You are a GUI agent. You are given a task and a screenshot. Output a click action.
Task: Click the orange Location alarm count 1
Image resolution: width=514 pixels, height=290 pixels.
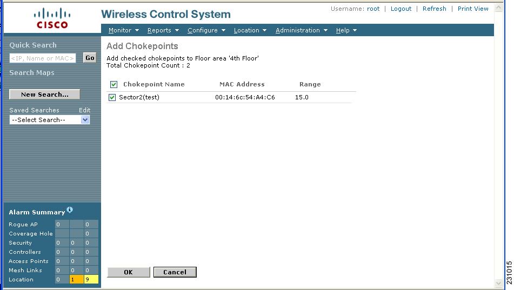(x=76, y=280)
